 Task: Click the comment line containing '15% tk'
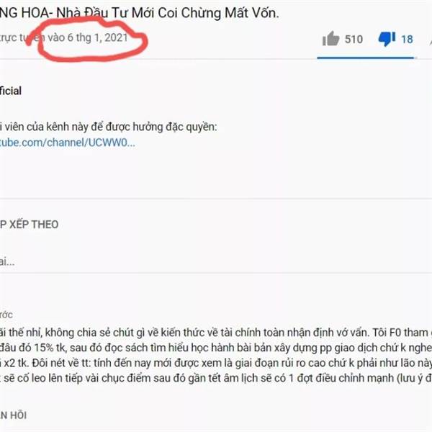point(216,348)
